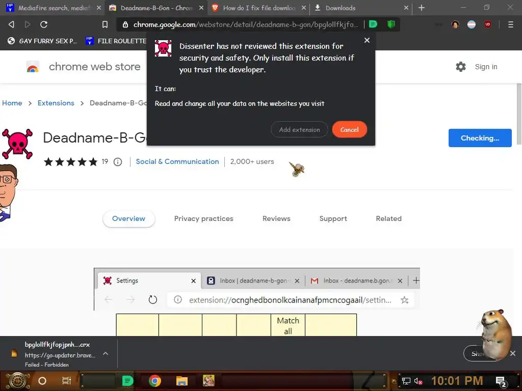Click the rating info circle icon
Viewport: 522px width, 391px height.
point(118,162)
